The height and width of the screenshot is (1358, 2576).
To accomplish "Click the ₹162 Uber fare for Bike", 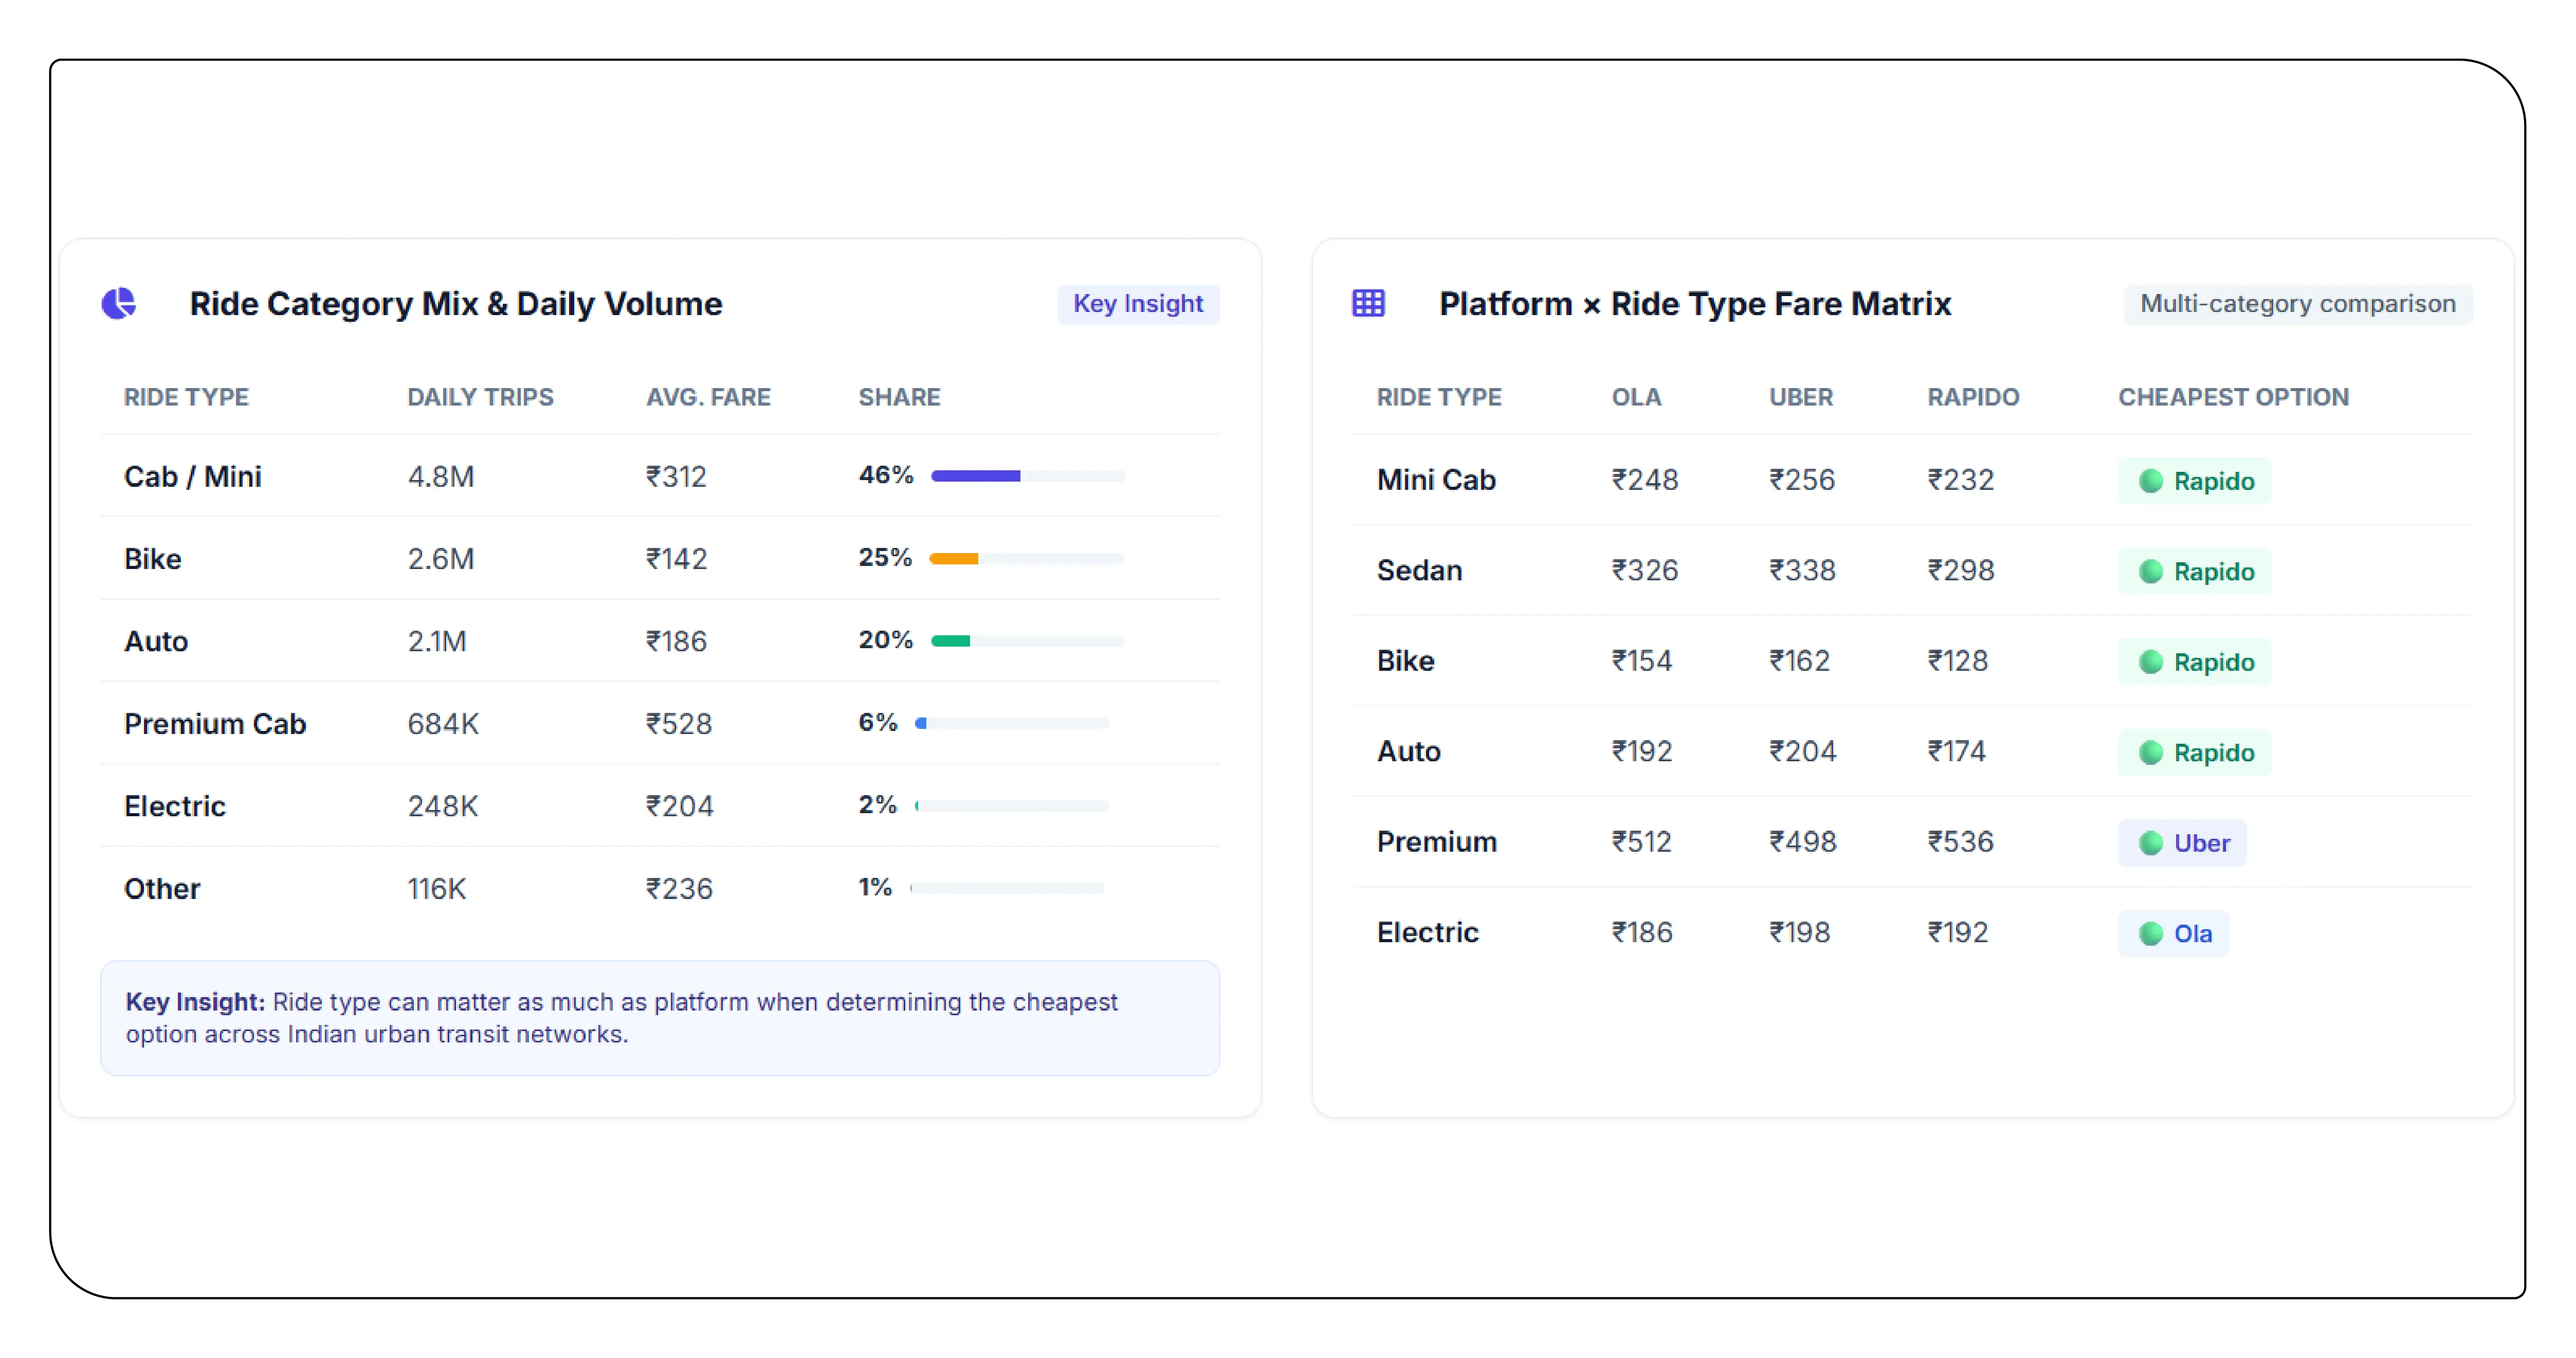I will (x=1799, y=661).
